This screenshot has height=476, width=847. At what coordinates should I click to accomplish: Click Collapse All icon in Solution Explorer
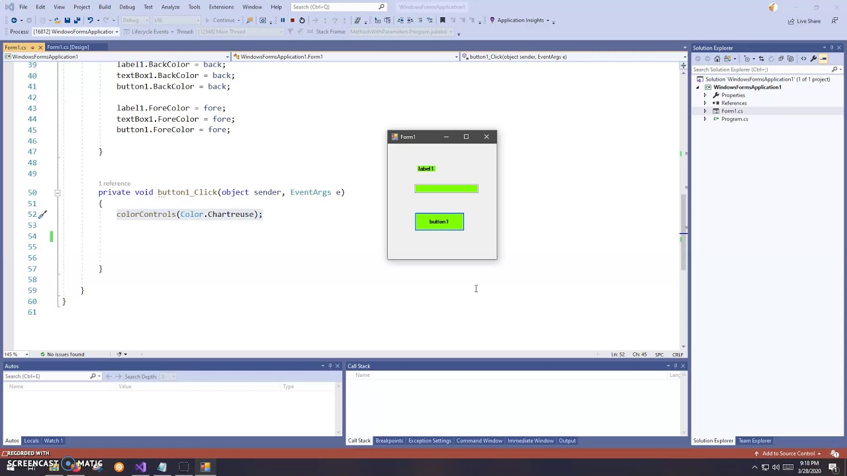(x=781, y=58)
